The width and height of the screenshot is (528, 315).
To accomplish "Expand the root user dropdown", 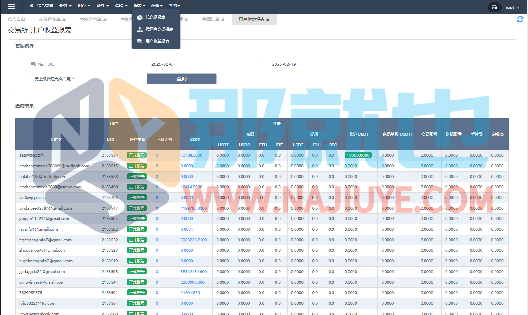I will [512, 7].
